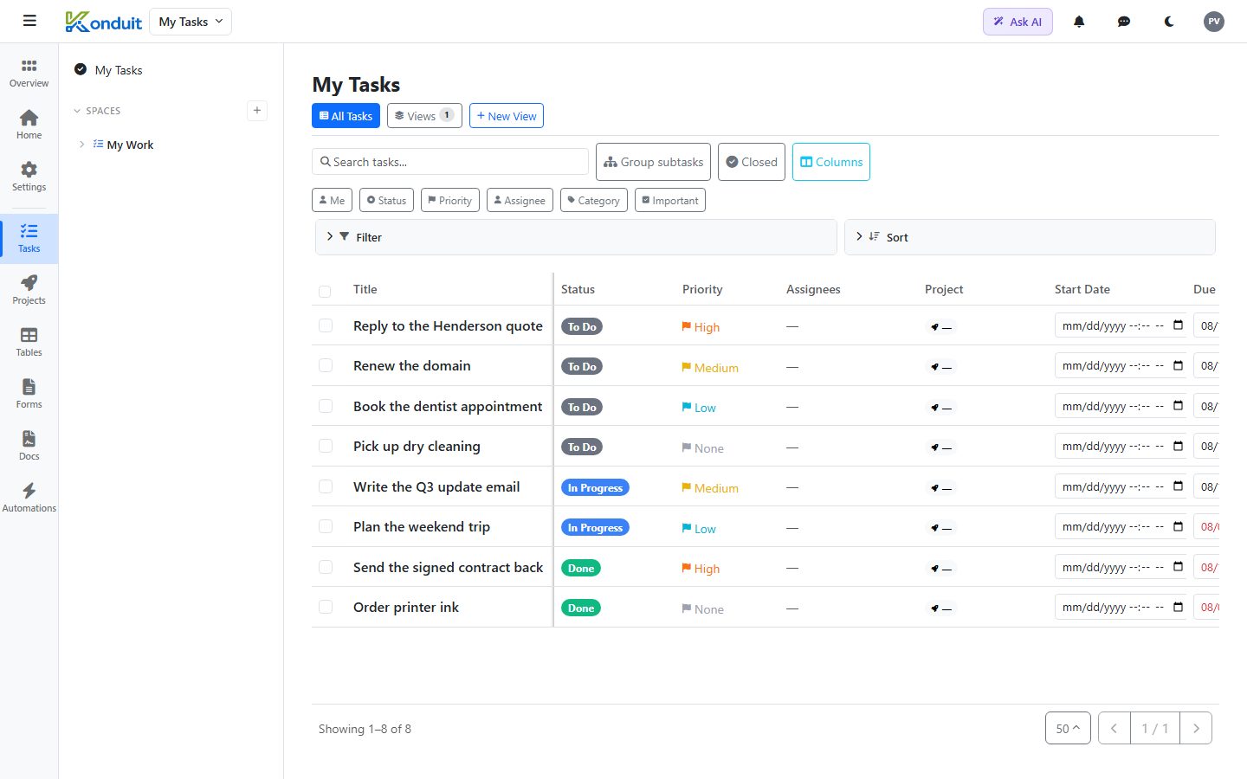Open Projects in sidebar
1247x779 pixels.
pos(29,290)
